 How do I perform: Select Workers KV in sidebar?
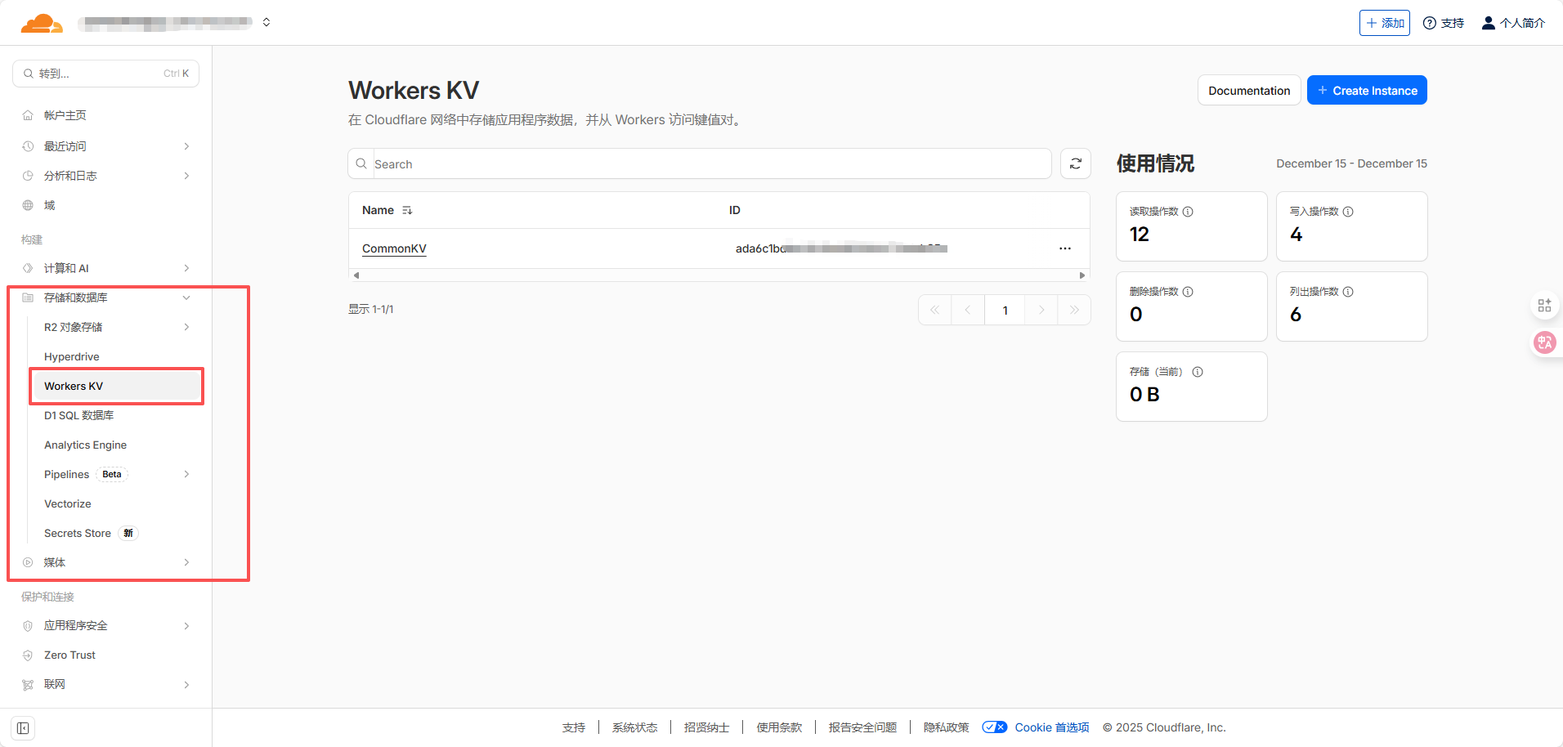tap(116, 386)
